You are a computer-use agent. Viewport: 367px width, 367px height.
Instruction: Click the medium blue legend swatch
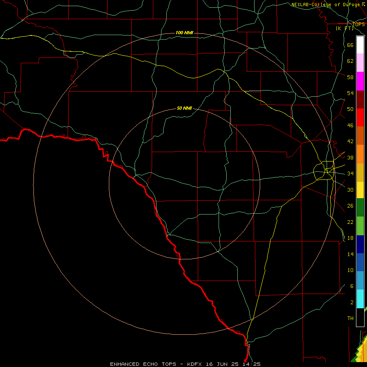coord(360,262)
